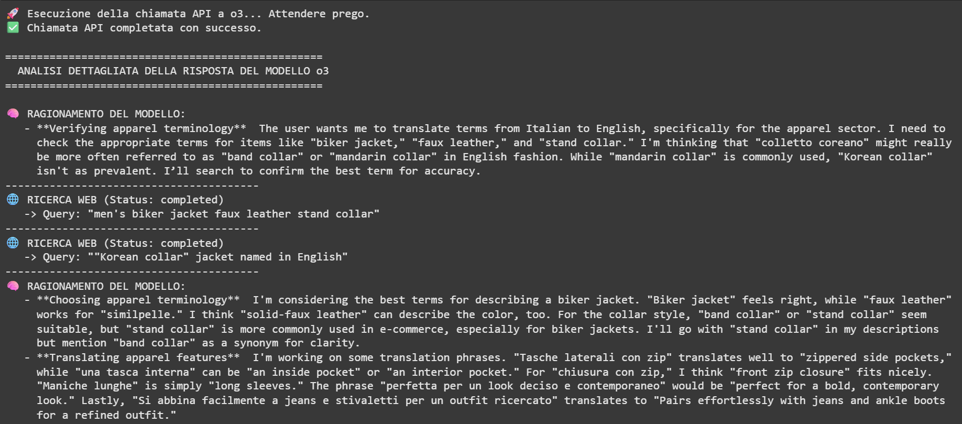Click the 'ANALISI DETTAGLIATA DELLA RISPOSTA' heading

point(173,71)
